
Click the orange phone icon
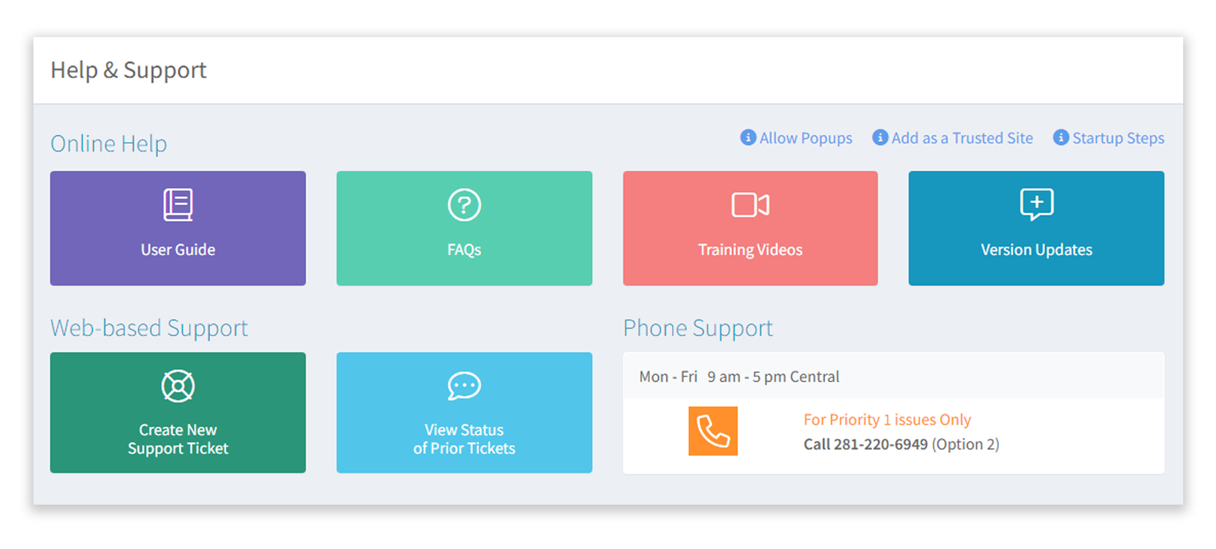click(713, 431)
